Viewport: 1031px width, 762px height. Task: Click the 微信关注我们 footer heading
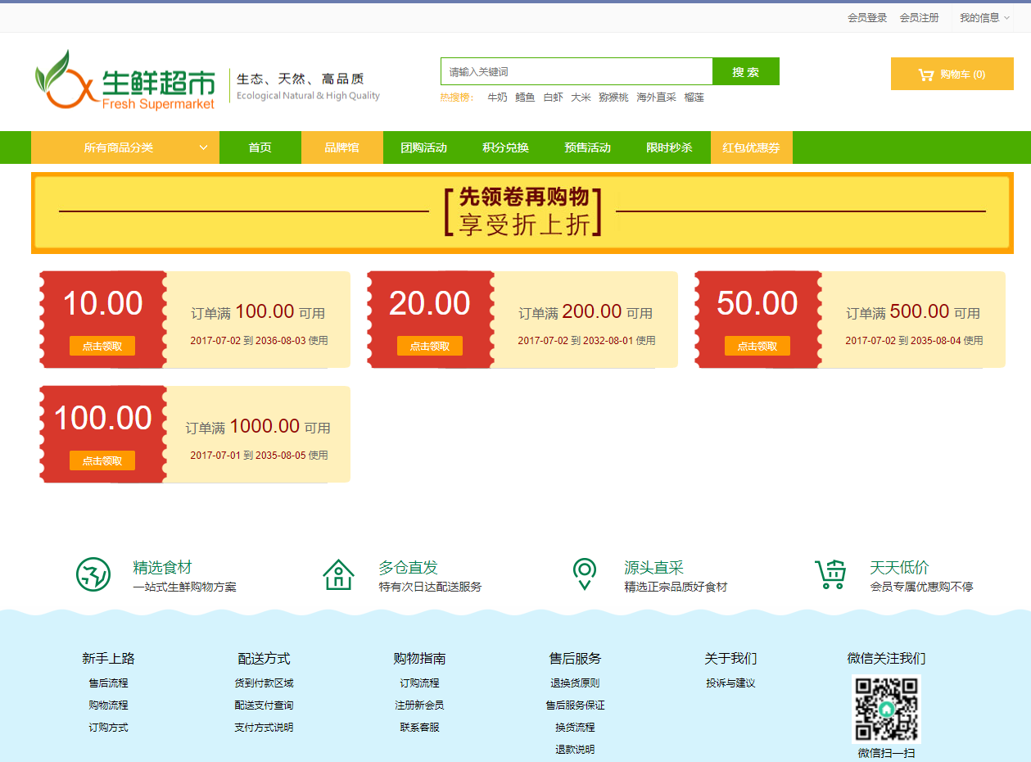coord(886,659)
